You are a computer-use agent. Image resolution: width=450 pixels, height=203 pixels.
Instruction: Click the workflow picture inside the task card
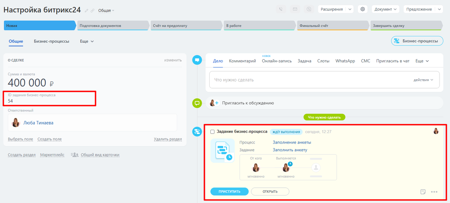pyautogui.click(x=223, y=151)
